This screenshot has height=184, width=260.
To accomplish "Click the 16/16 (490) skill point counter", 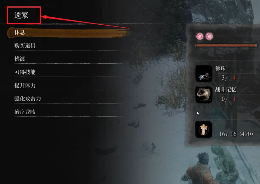I will 236,134.
